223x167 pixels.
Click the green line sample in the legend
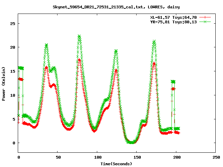point(205,22)
